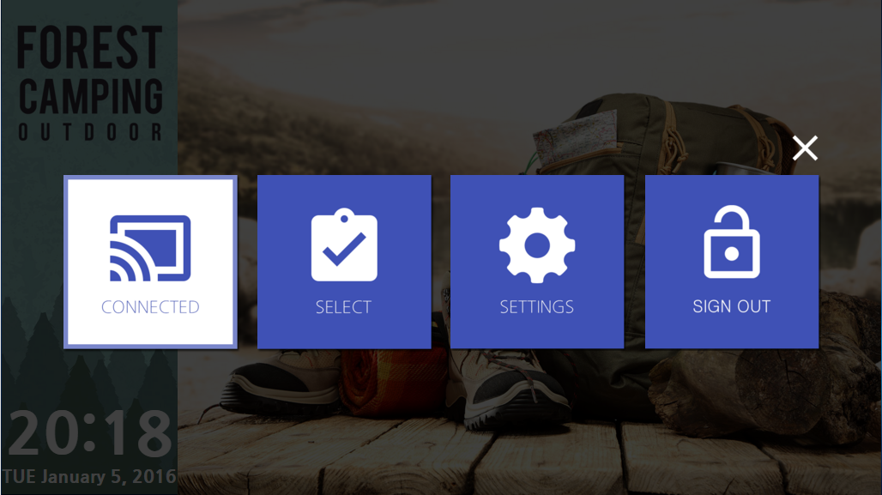Click the clipboard checkmark icon
The height and width of the screenshot is (495, 882).
click(344, 244)
